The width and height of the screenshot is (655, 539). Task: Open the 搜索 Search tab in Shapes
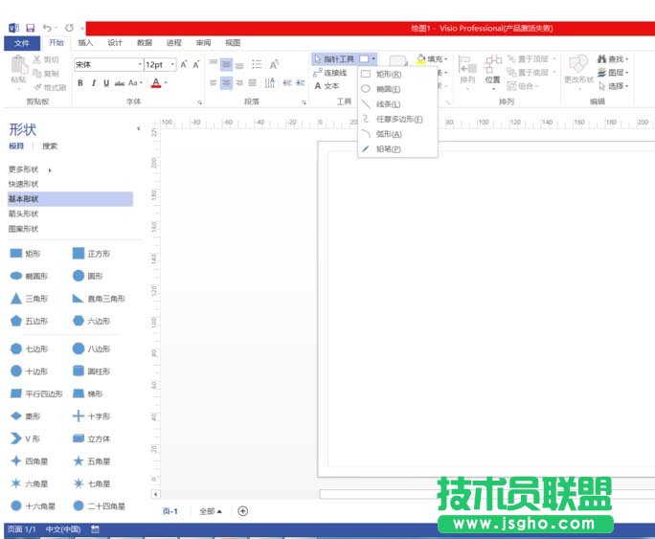[50, 146]
